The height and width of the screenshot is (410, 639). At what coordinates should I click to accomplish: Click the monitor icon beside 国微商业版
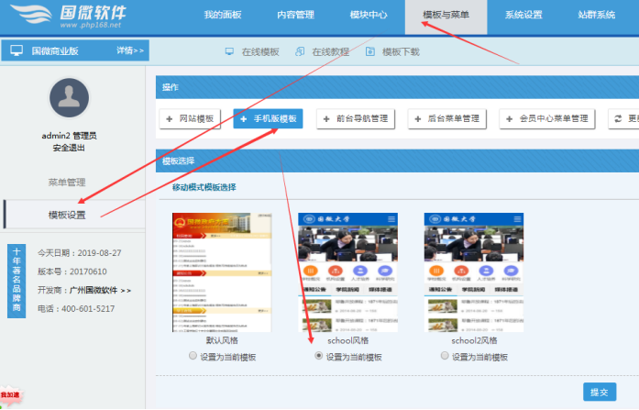click(17, 51)
